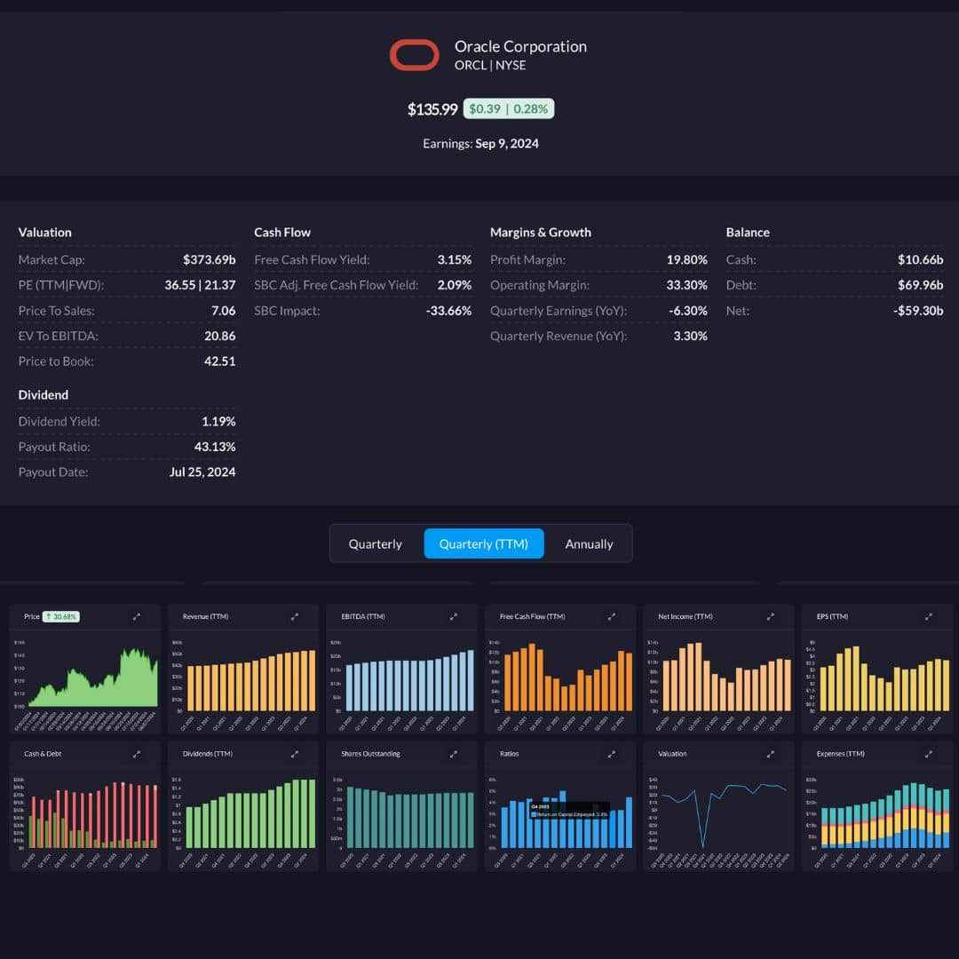Click the Quarterly Revenue (YoY) value 3.30%
The width and height of the screenshot is (959, 959).
(691, 336)
